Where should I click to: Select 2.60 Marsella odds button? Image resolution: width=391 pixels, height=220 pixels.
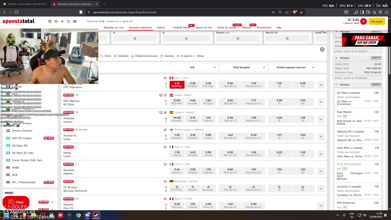(x=177, y=205)
